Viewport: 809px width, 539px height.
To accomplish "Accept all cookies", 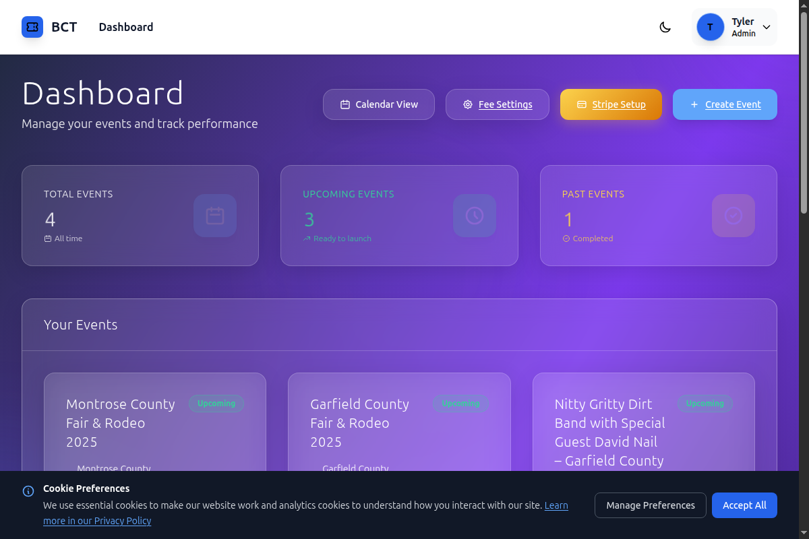I will point(744,505).
